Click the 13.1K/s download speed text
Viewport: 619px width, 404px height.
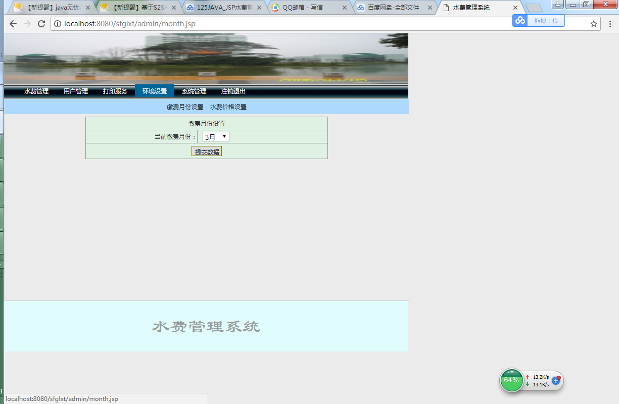tap(541, 384)
